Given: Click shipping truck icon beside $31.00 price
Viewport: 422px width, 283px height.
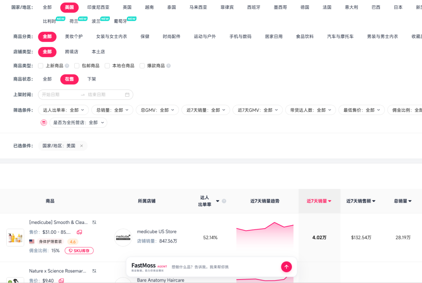Looking at the screenshot, I should pyautogui.click(x=79, y=232).
